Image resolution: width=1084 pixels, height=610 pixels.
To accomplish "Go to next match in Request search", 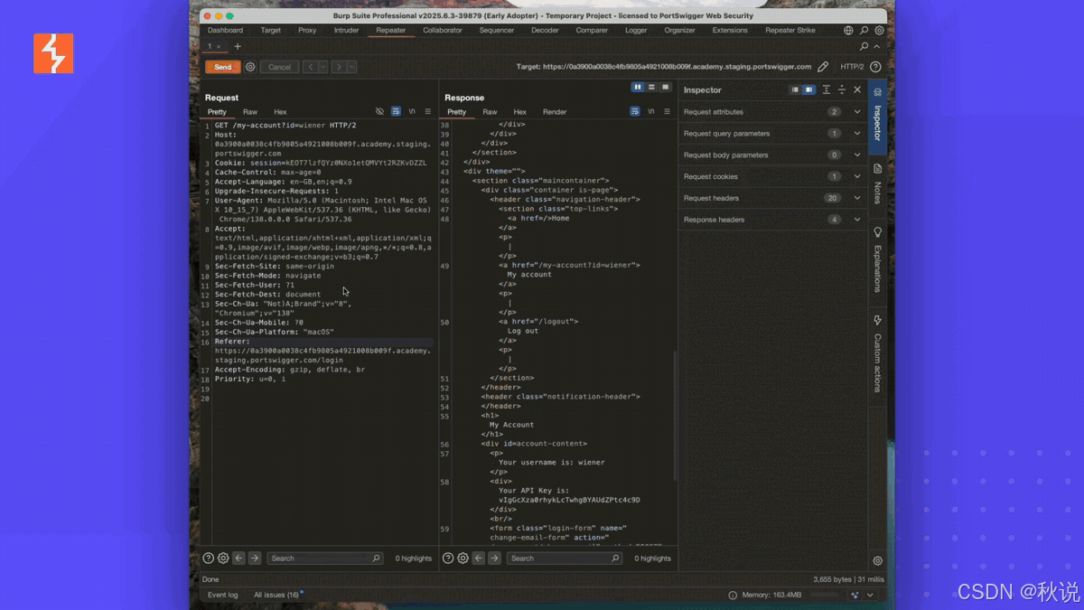I will point(255,558).
